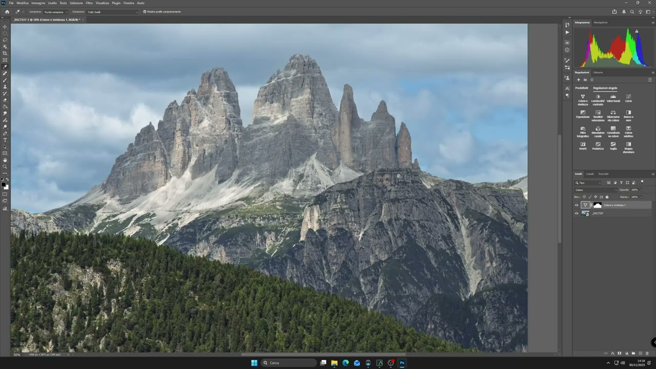Switch to the Navigatore tab
This screenshot has height=369, width=656.
[x=601, y=23]
